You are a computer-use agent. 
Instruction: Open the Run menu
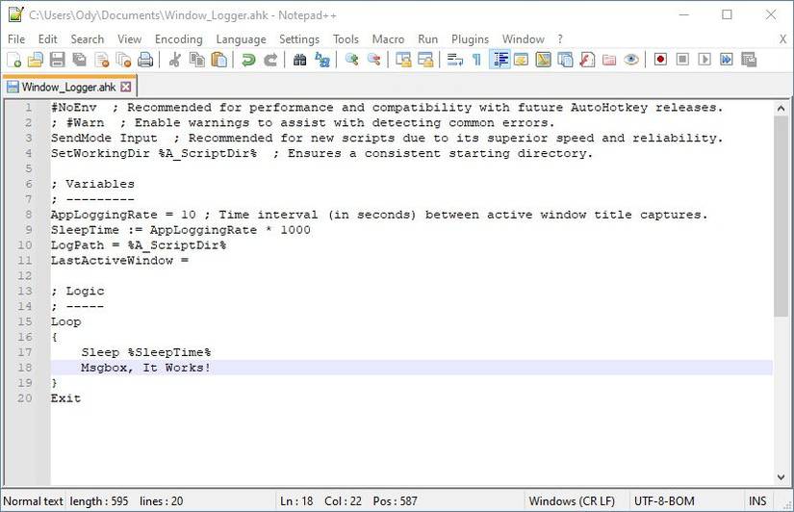point(428,39)
